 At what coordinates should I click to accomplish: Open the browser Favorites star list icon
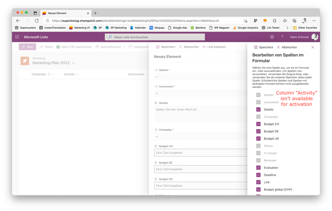pos(285,21)
